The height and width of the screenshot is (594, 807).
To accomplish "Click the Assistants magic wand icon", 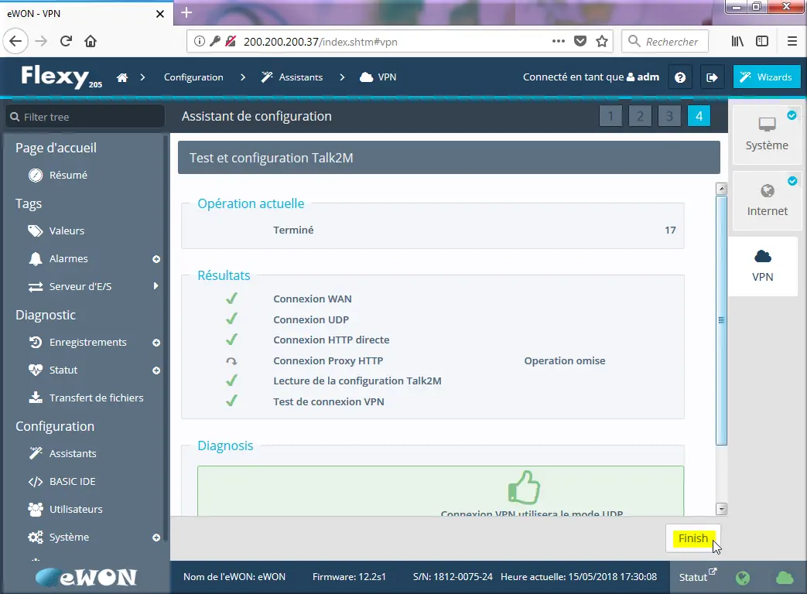I will click(36, 453).
